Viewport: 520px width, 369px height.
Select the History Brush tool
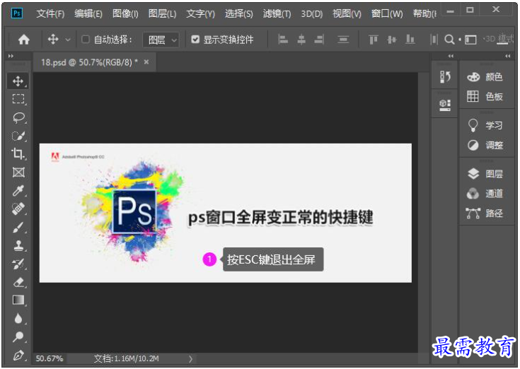(x=18, y=264)
